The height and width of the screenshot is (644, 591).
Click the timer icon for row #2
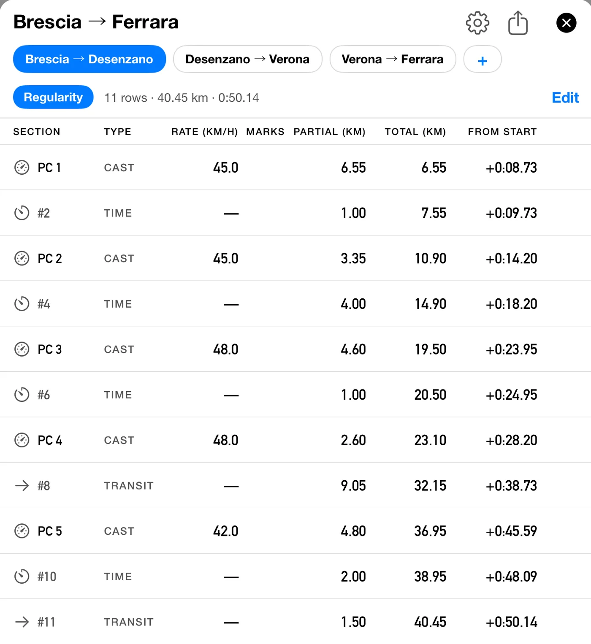tap(22, 213)
